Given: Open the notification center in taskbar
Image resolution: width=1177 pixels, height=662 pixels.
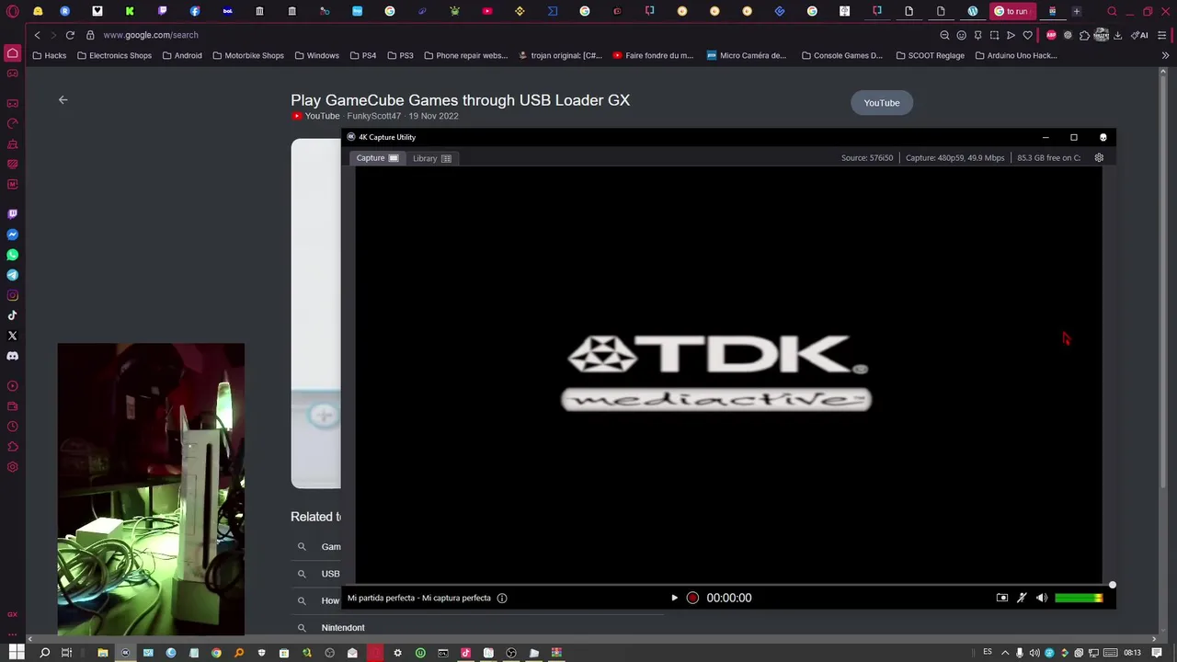Looking at the screenshot, I should tap(1157, 653).
